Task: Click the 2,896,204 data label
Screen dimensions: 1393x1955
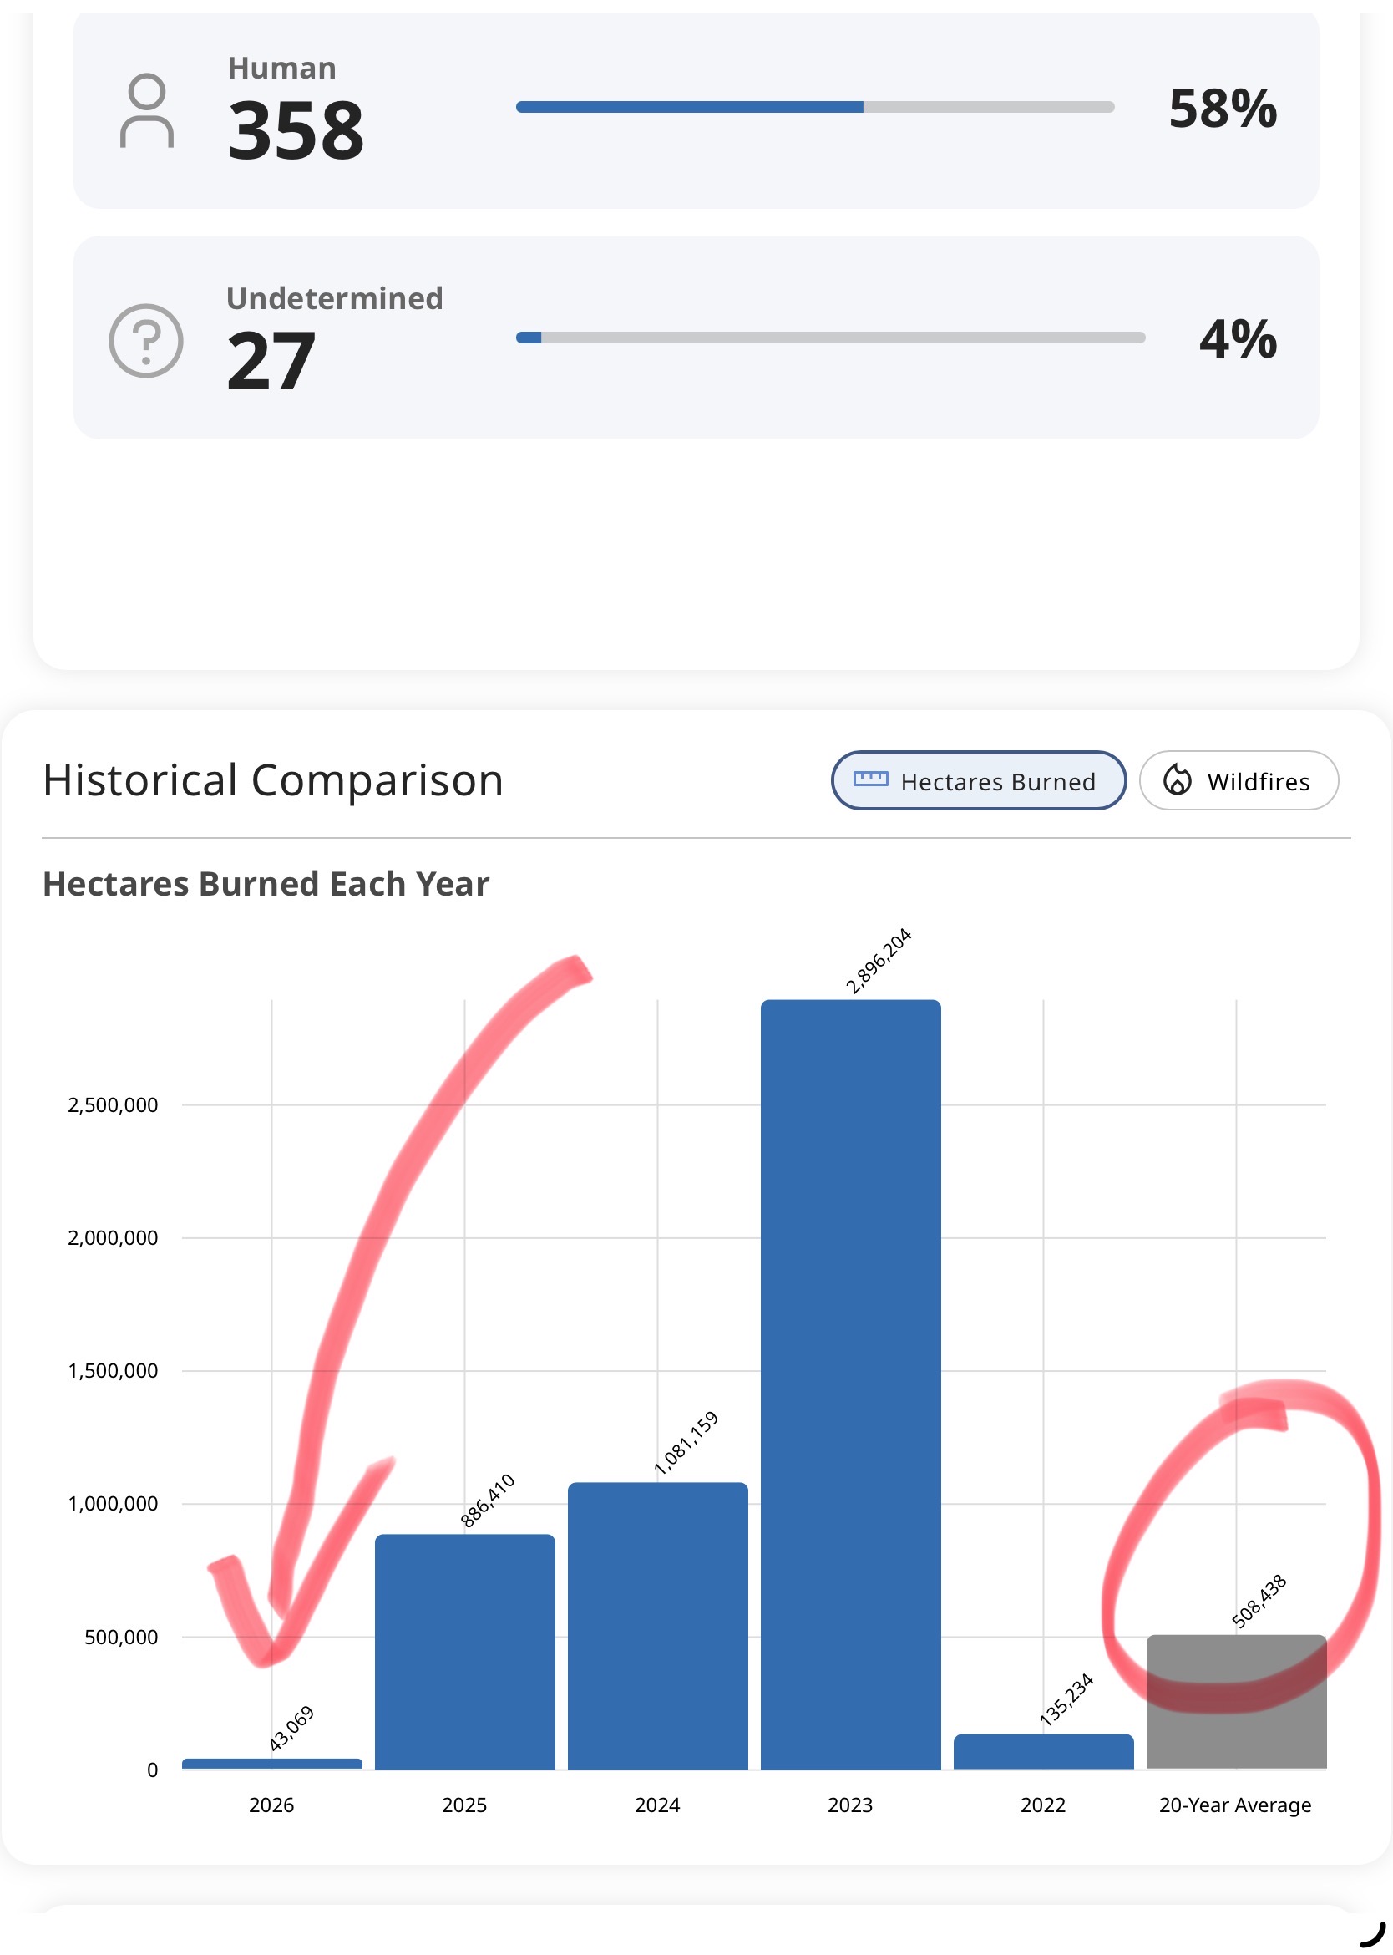Action: [x=879, y=960]
